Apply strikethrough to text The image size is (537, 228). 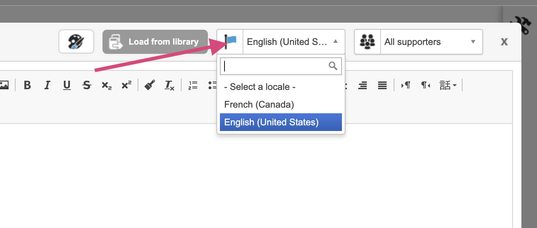pos(87,85)
